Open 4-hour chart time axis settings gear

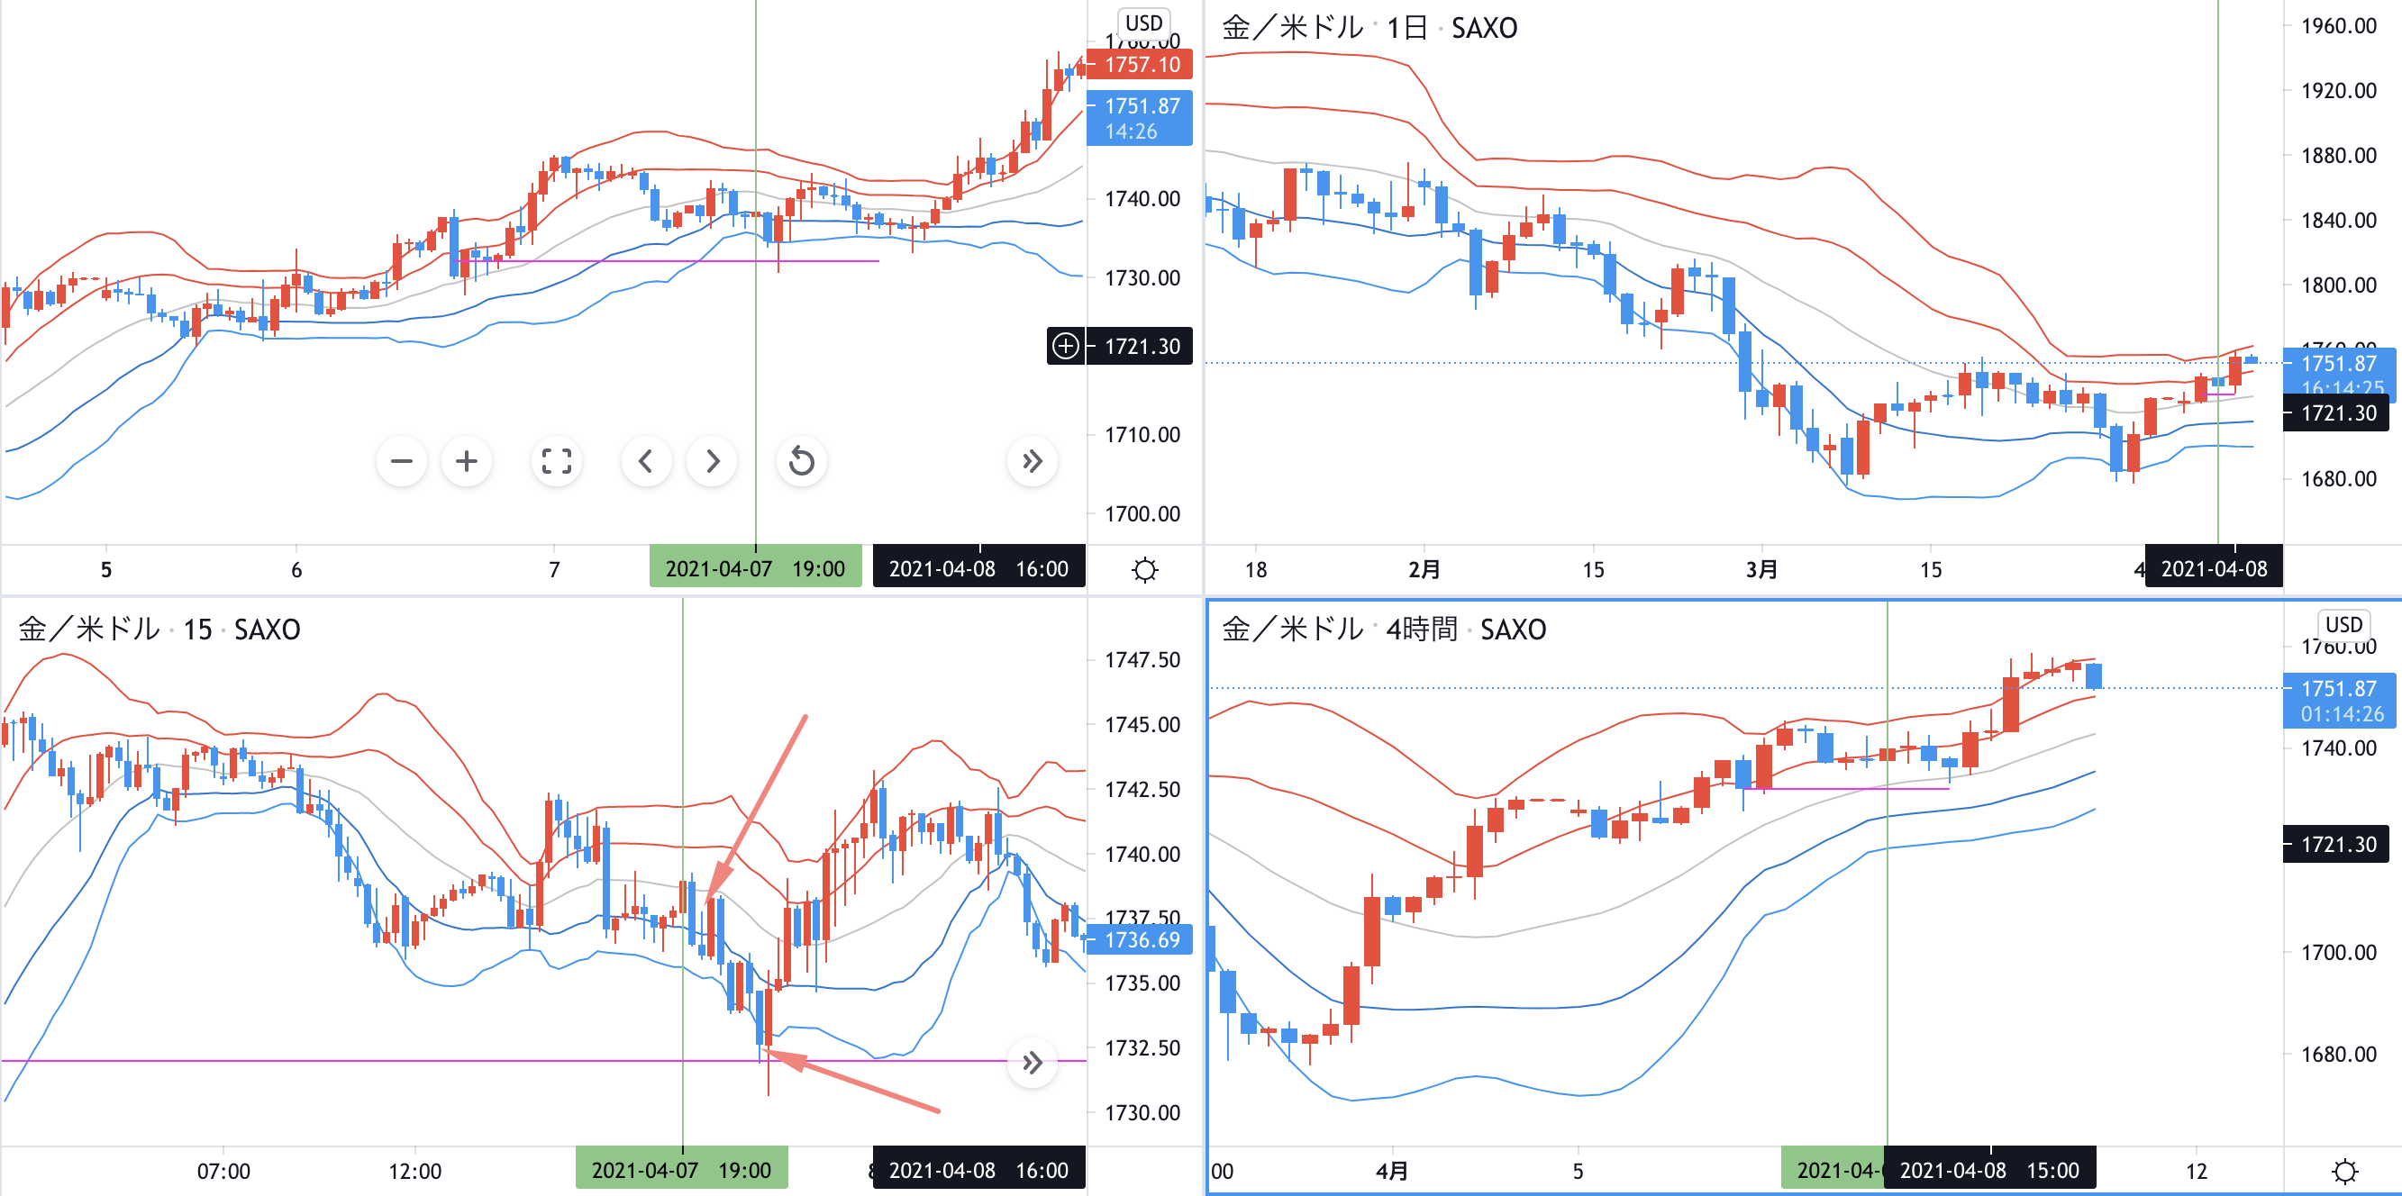pos(2344,1171)
